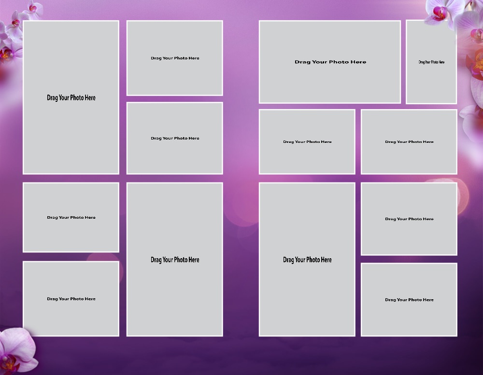Select the narrow vertical placeholder in top-right corner

431,61
